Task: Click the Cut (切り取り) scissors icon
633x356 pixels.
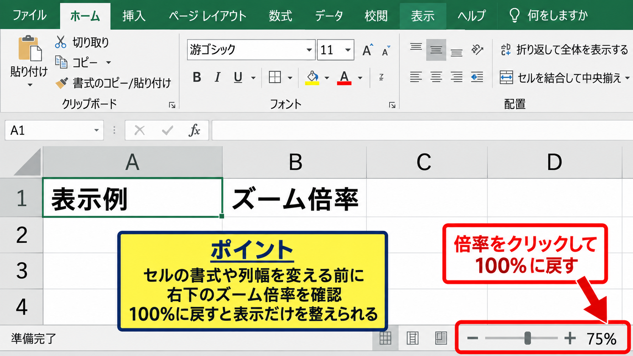Action: pos(61,42)
